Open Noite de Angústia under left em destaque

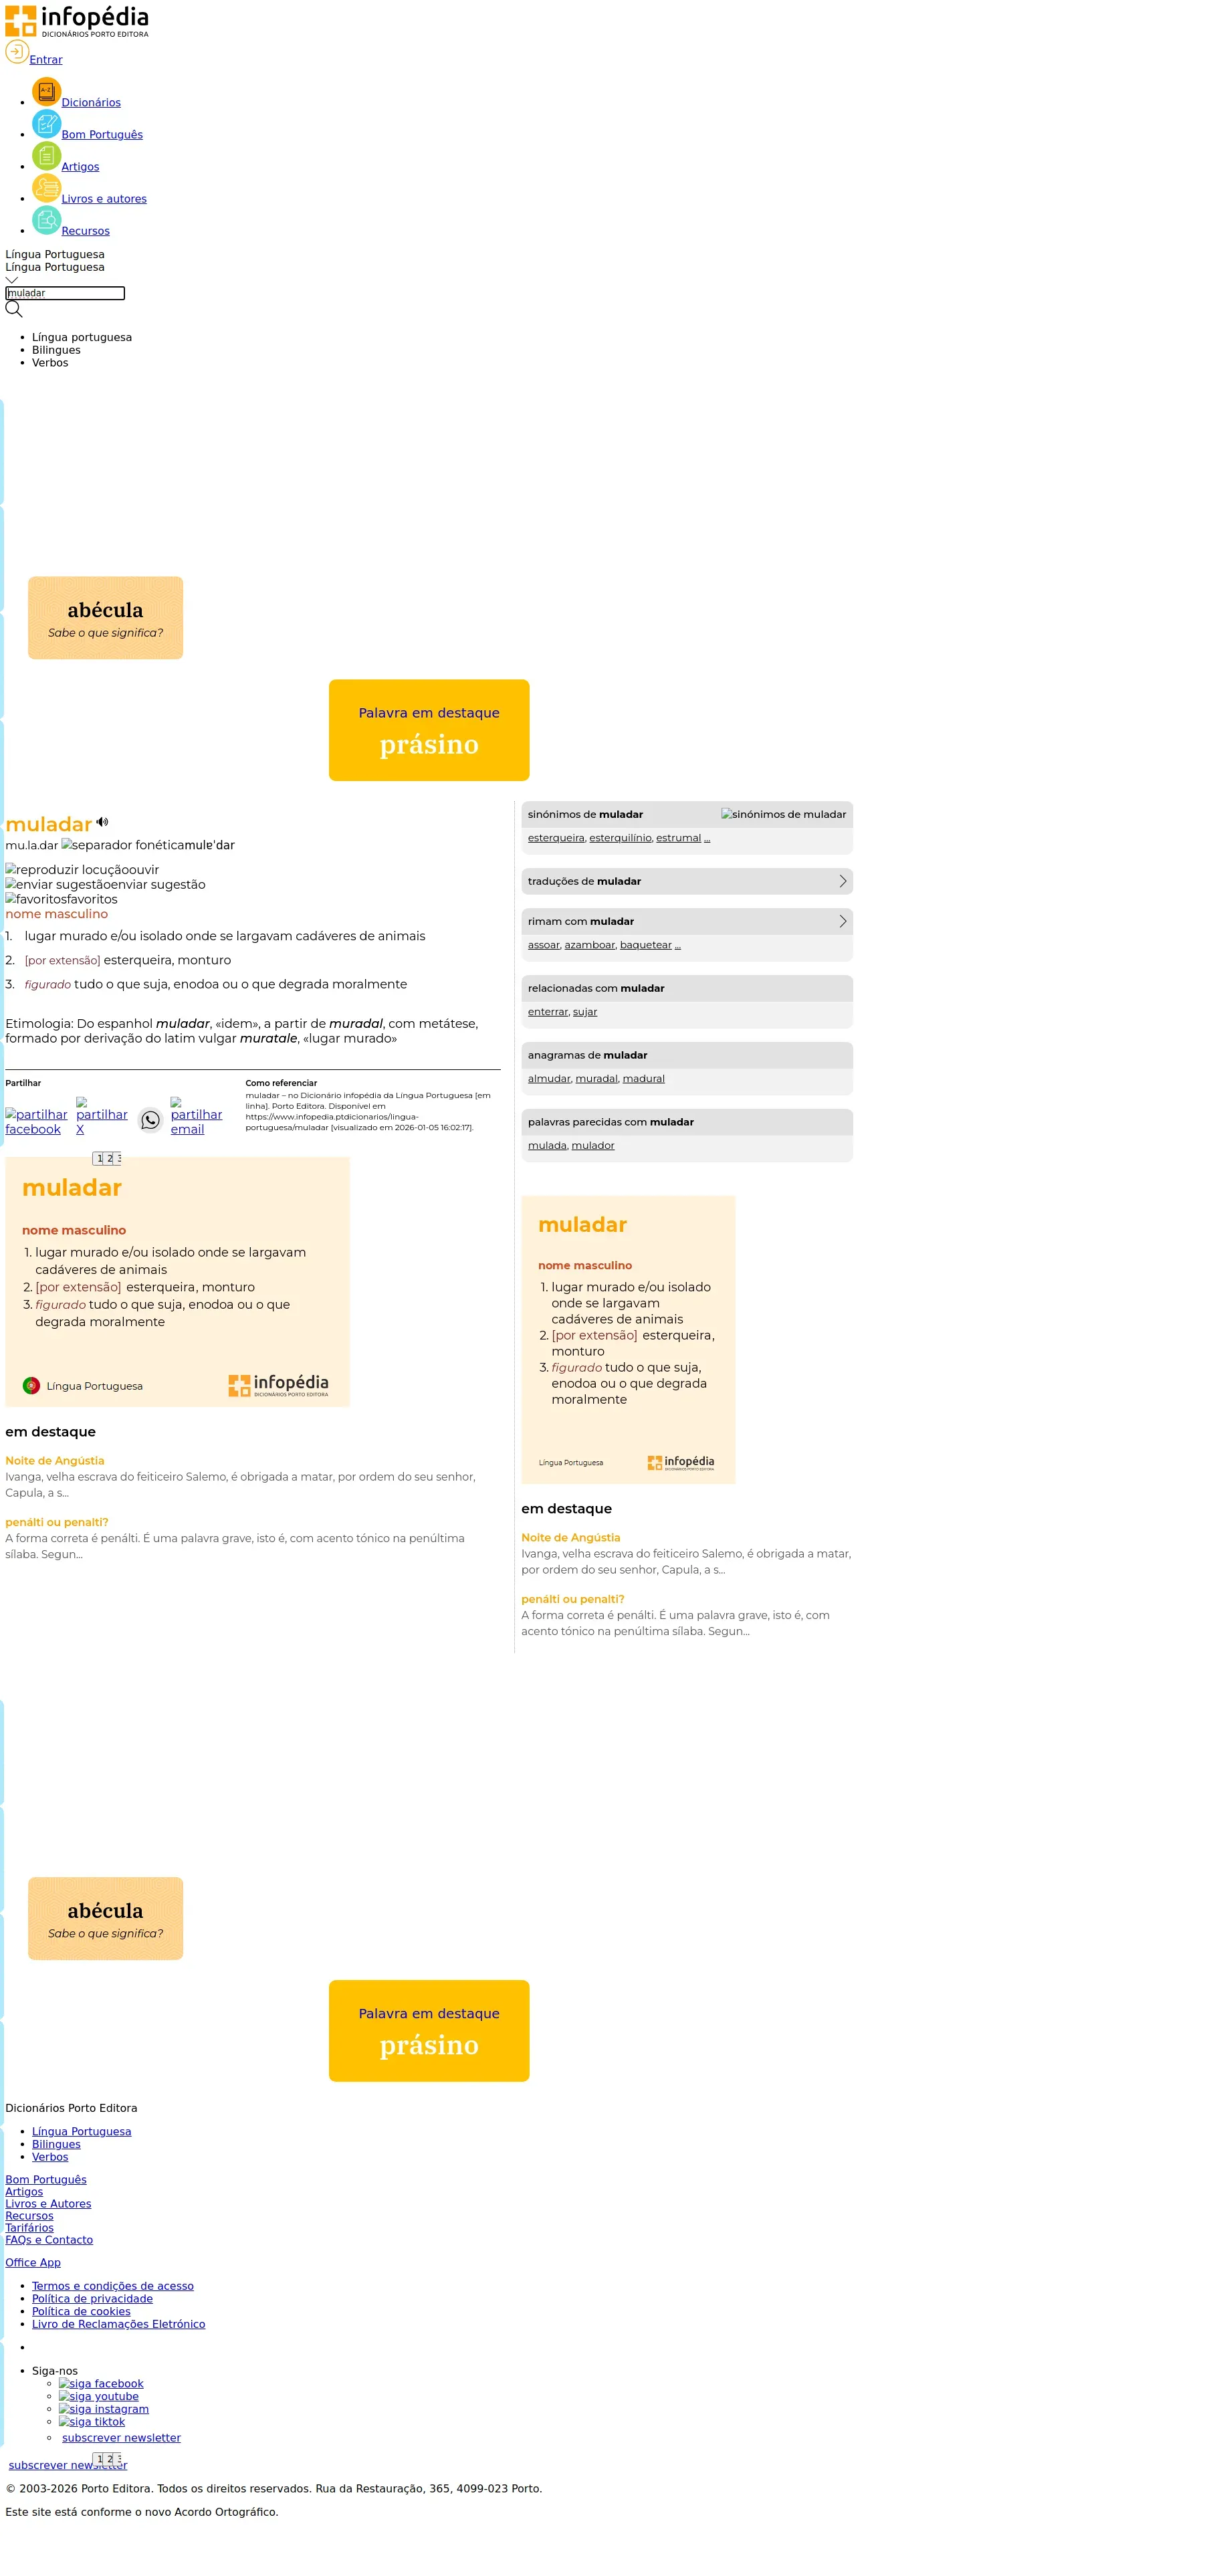point(55,1461)
